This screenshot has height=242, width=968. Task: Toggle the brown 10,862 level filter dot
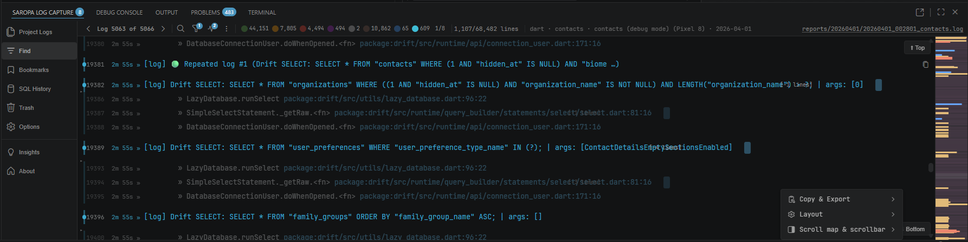pos(366,29)
